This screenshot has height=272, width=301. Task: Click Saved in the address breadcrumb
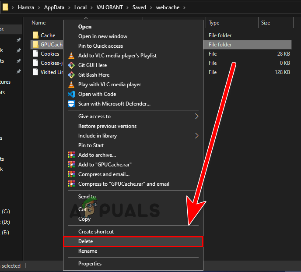(139, 7)
